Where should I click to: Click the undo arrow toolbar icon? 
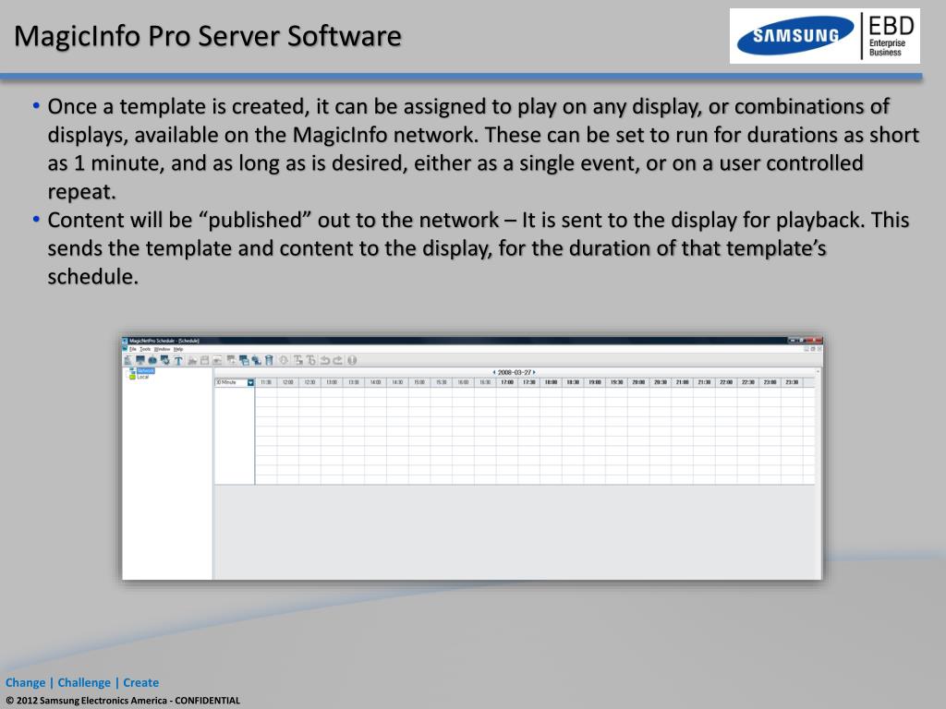[325, 360]
